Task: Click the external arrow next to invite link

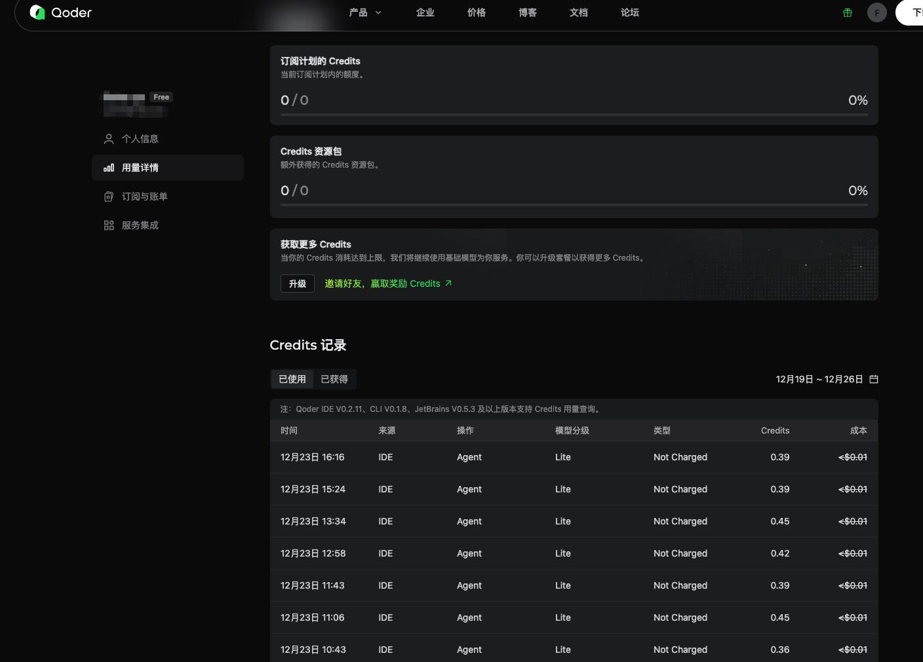Action: pyautogui.click(x=448, y=284)
